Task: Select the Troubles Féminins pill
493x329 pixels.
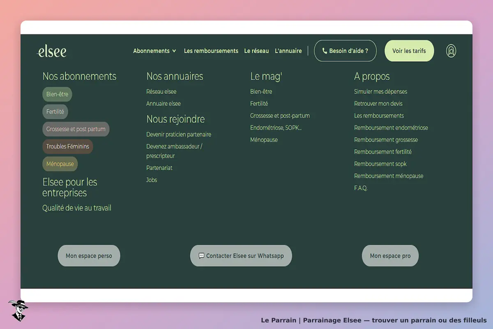Action: [x=67, y=146]
